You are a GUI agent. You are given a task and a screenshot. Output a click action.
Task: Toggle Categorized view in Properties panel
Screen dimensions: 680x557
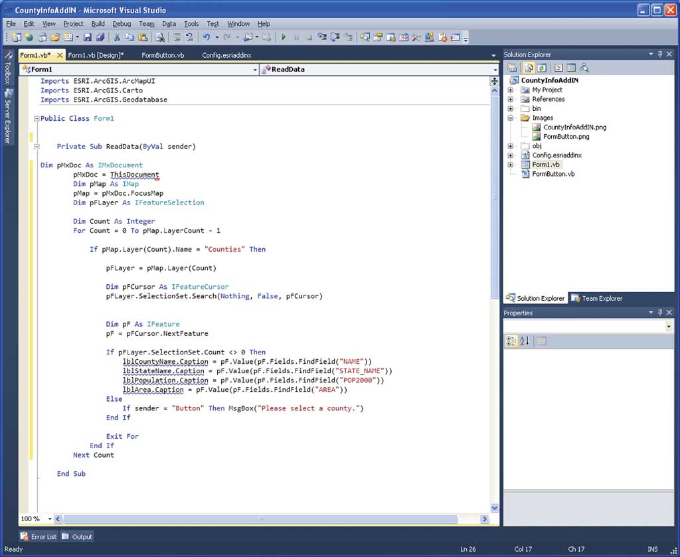point(511,341)
